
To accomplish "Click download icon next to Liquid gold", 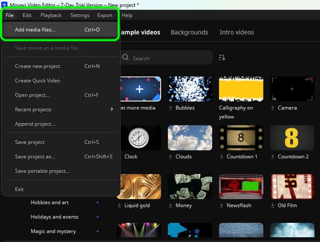I will point(119,205).
